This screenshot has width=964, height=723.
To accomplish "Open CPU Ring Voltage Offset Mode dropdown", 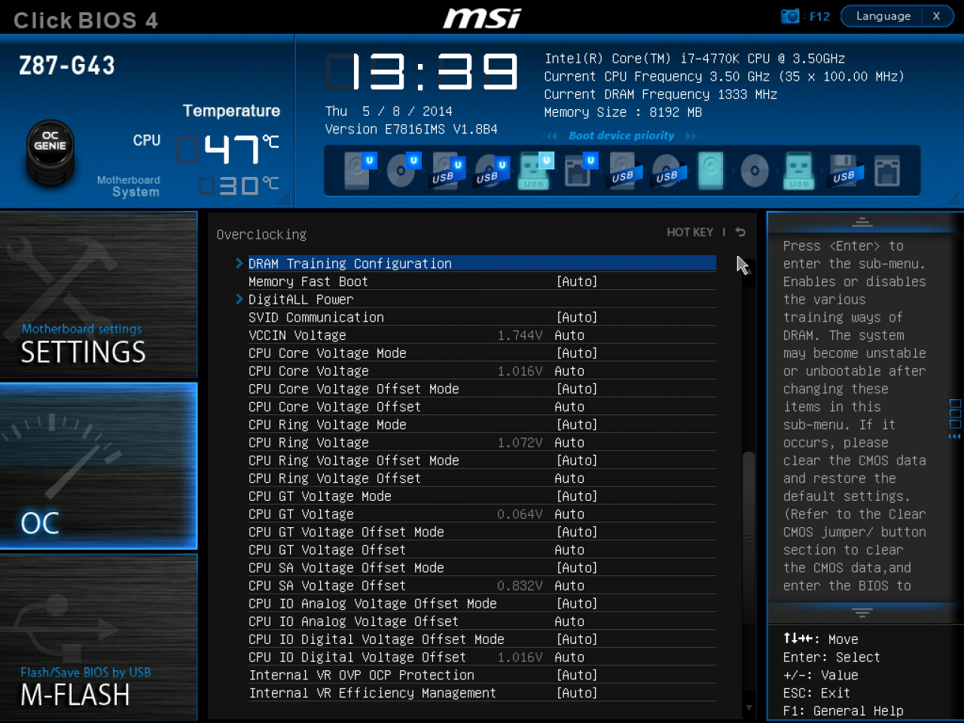I will [x=577, y=460].
